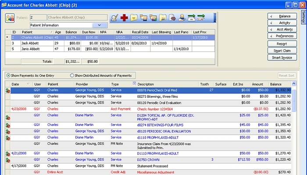Click the red cross medical icon

(124, 18)
